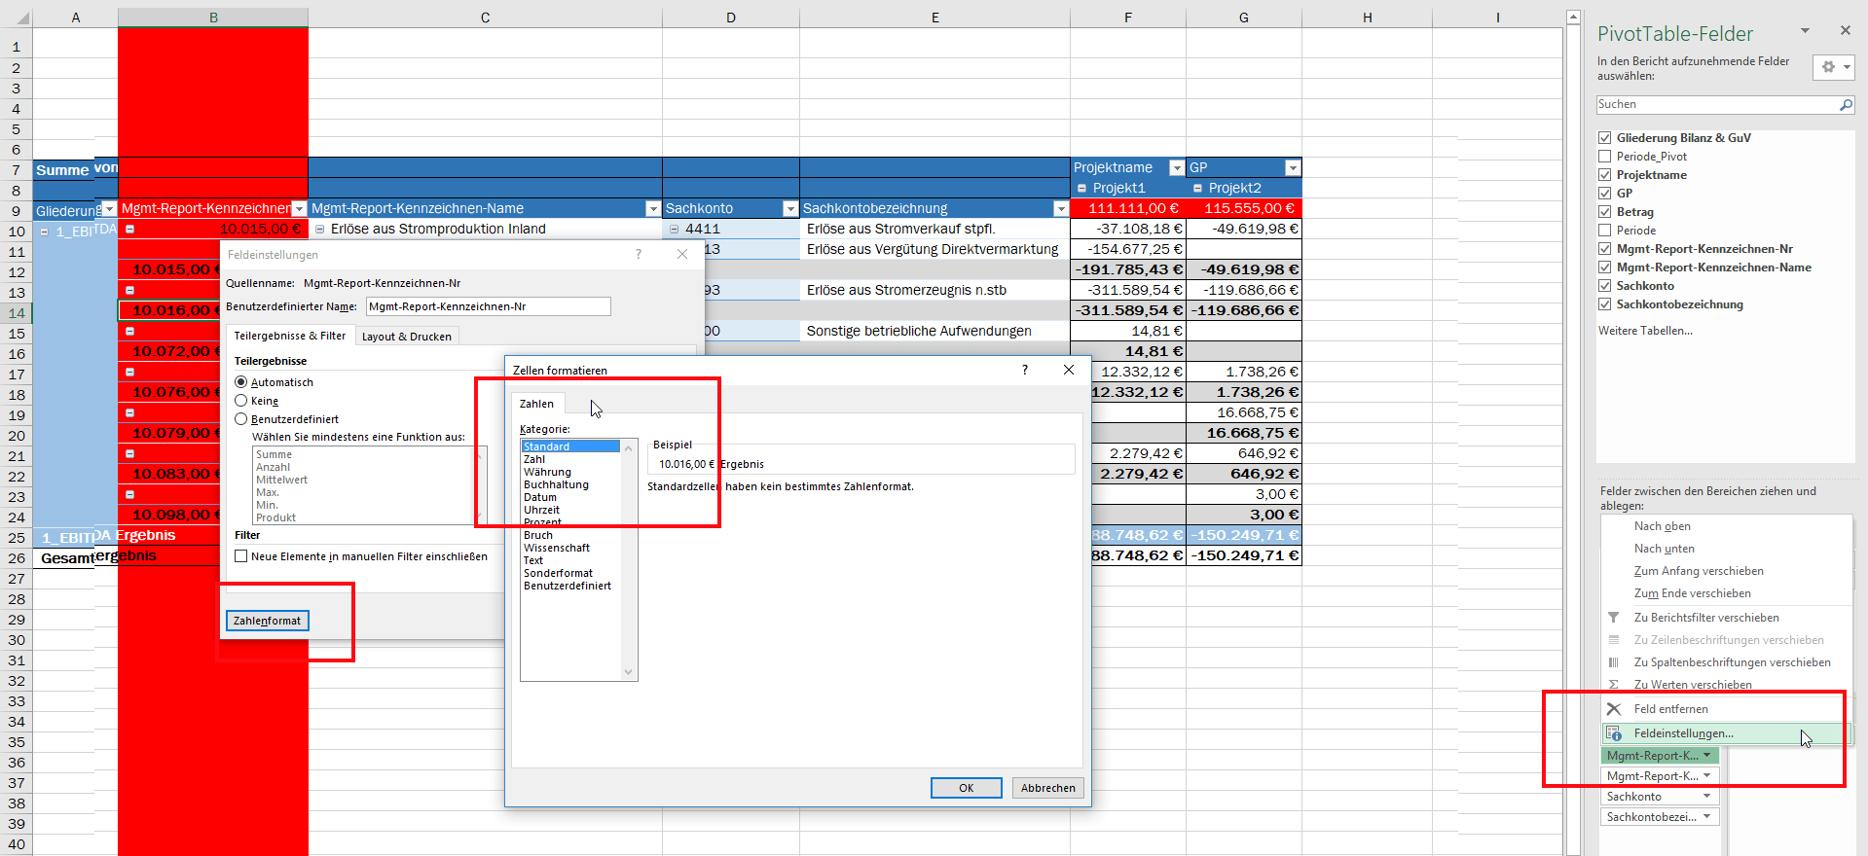
Task: Enable Neue Elemente in manuellen Filter einschließen
Action: 241,556
